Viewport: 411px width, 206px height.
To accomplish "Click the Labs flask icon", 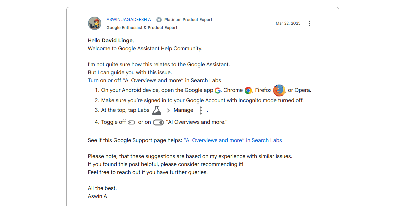I will tap(157, 110).
